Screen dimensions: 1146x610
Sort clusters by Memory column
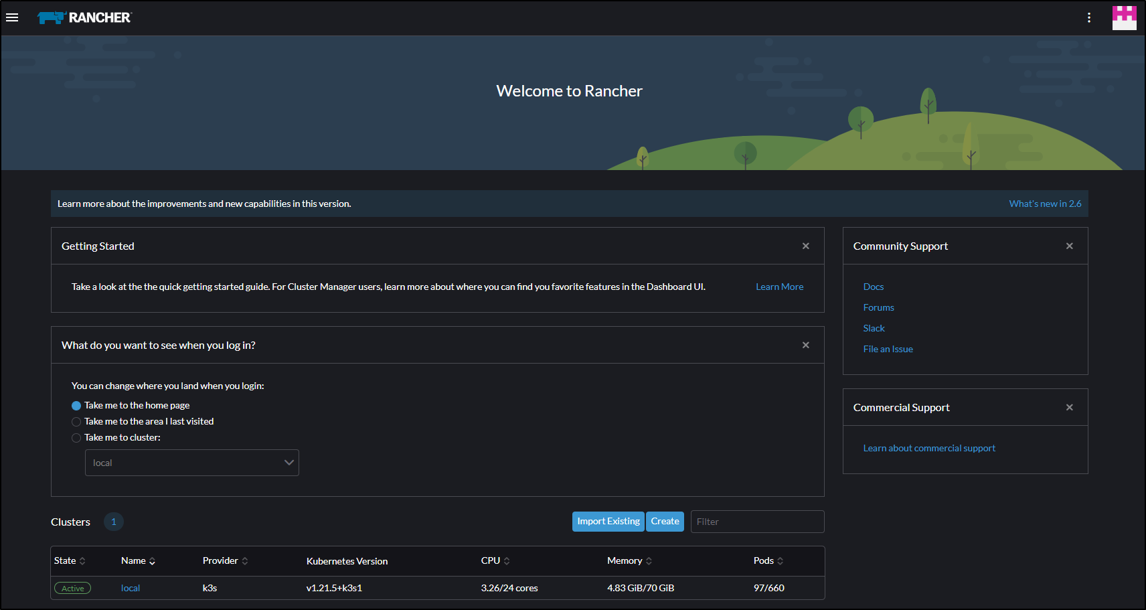(629, 561)
